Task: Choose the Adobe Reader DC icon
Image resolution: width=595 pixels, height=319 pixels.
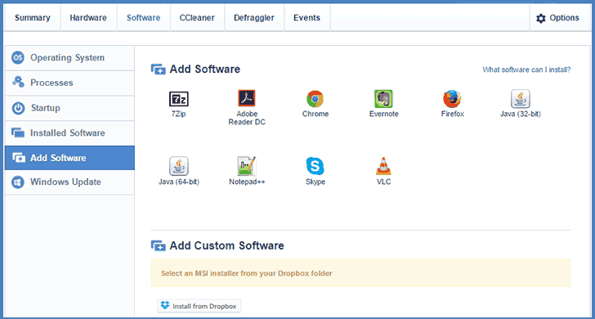Action: (x=247, y=98)
